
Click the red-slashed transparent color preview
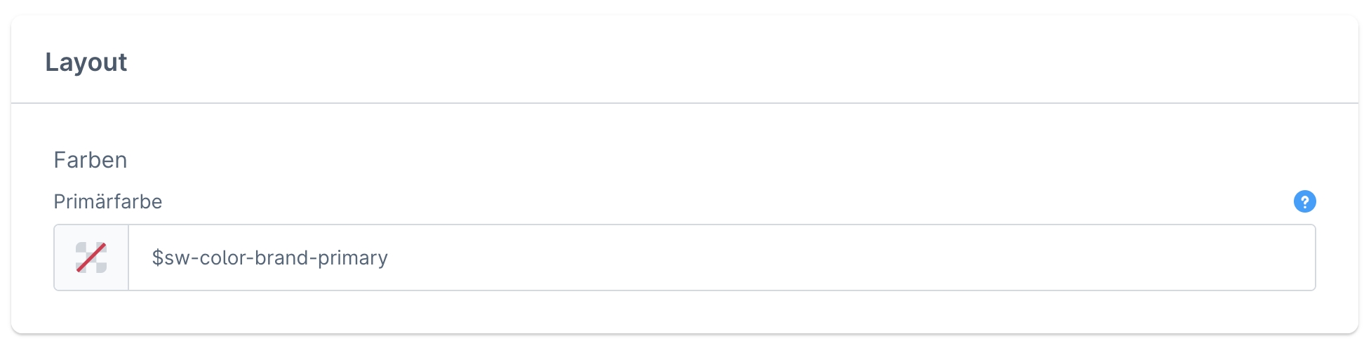click(x=91, y=257)
